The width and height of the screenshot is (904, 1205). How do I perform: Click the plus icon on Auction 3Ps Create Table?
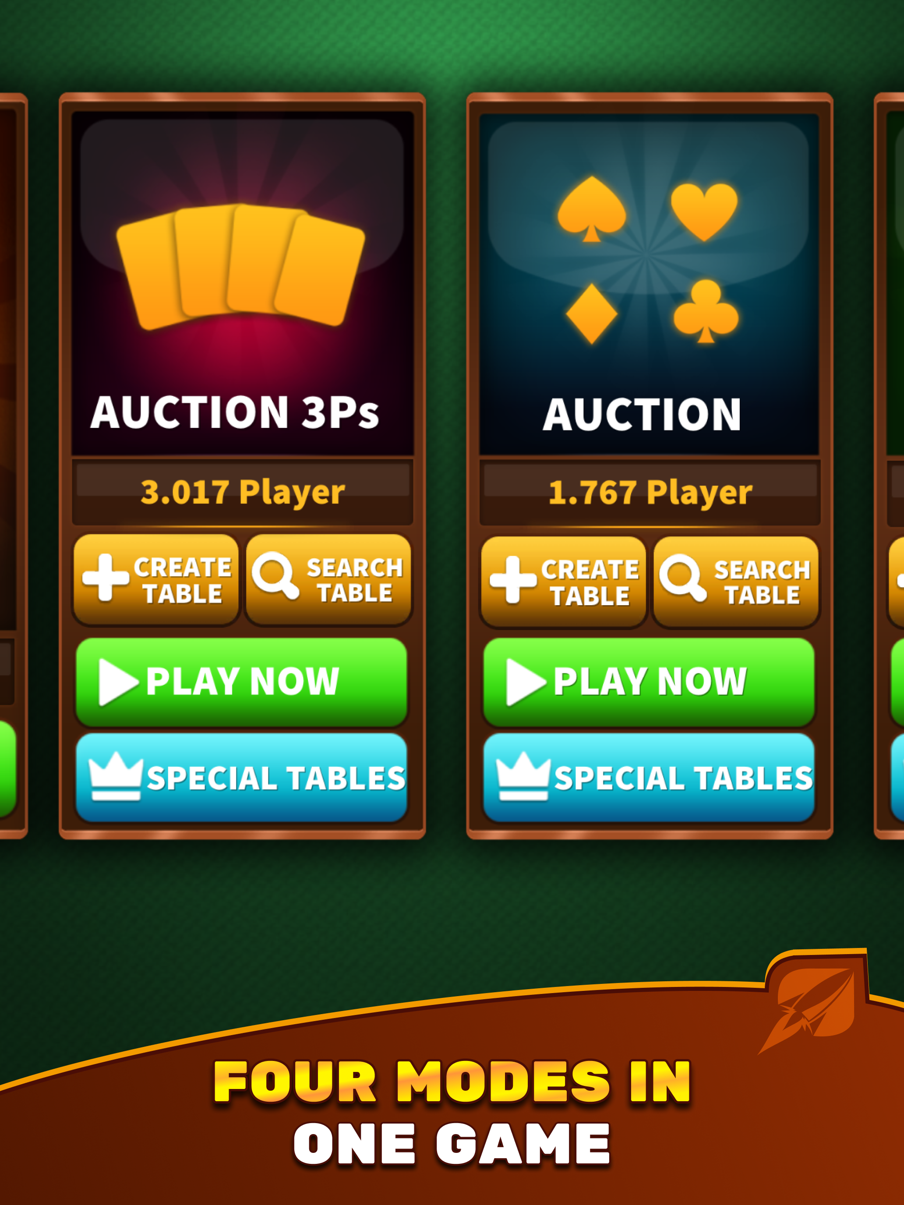(x=105, y=578)
